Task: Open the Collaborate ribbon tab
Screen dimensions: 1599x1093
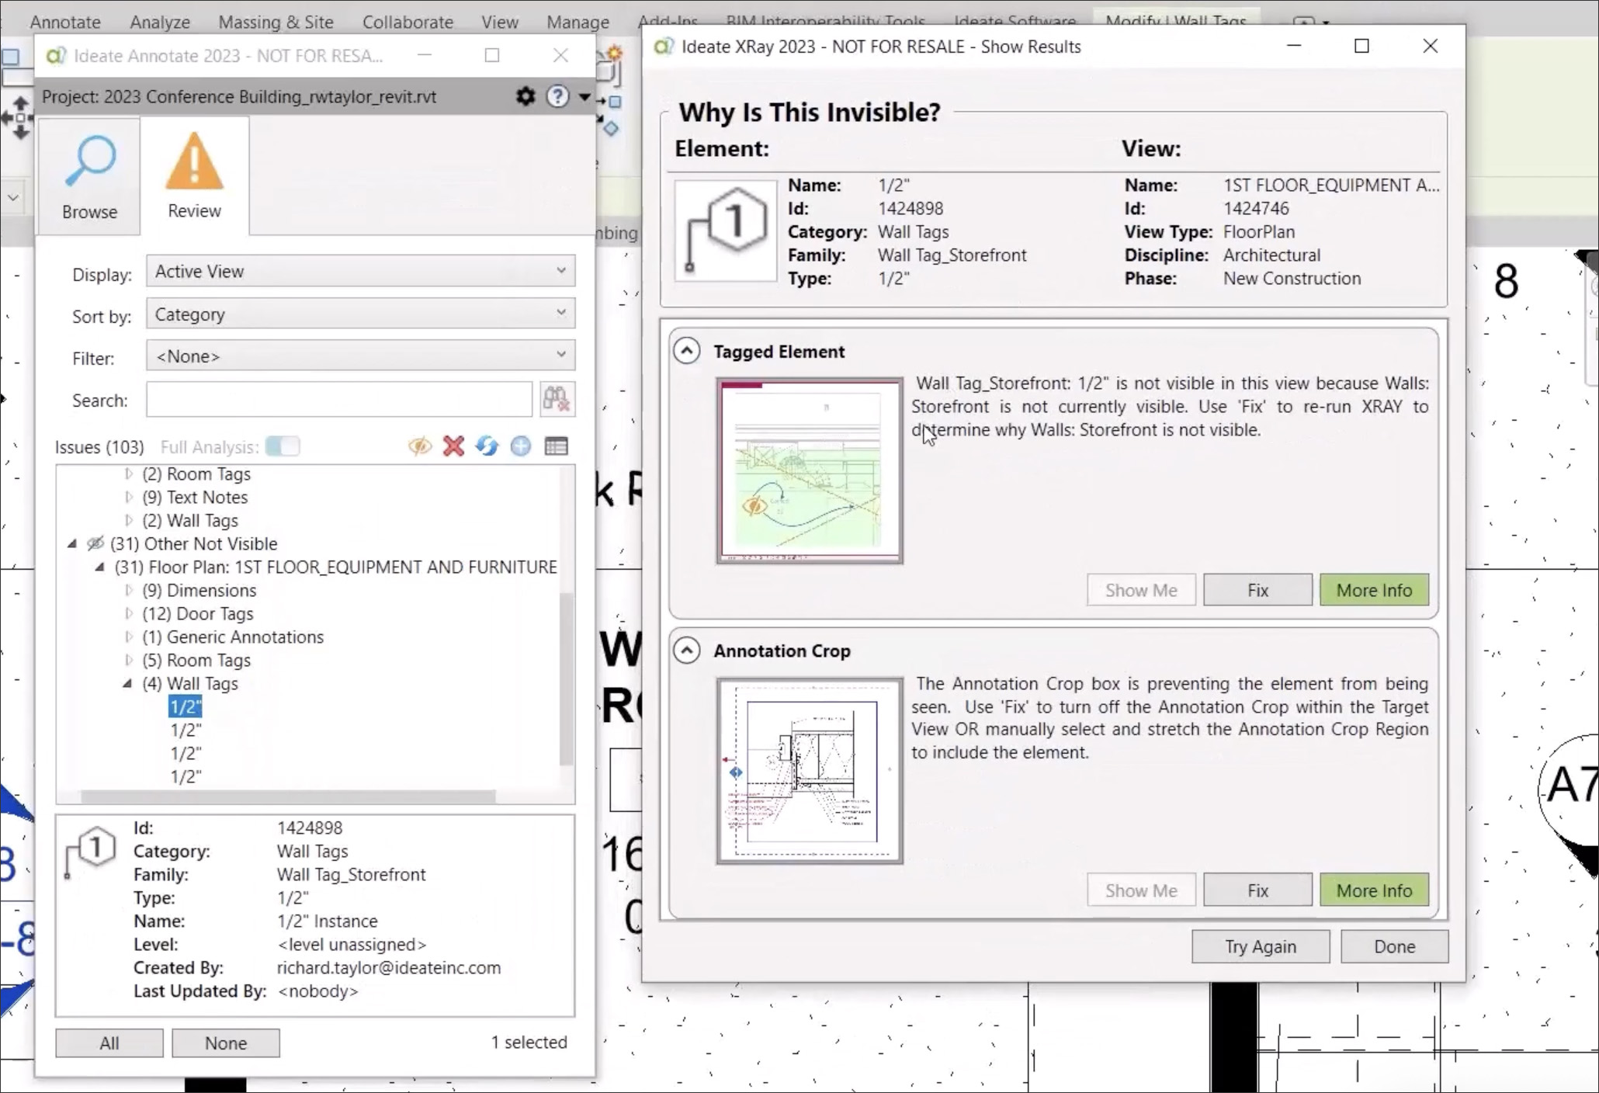Action: coord(408,22)
